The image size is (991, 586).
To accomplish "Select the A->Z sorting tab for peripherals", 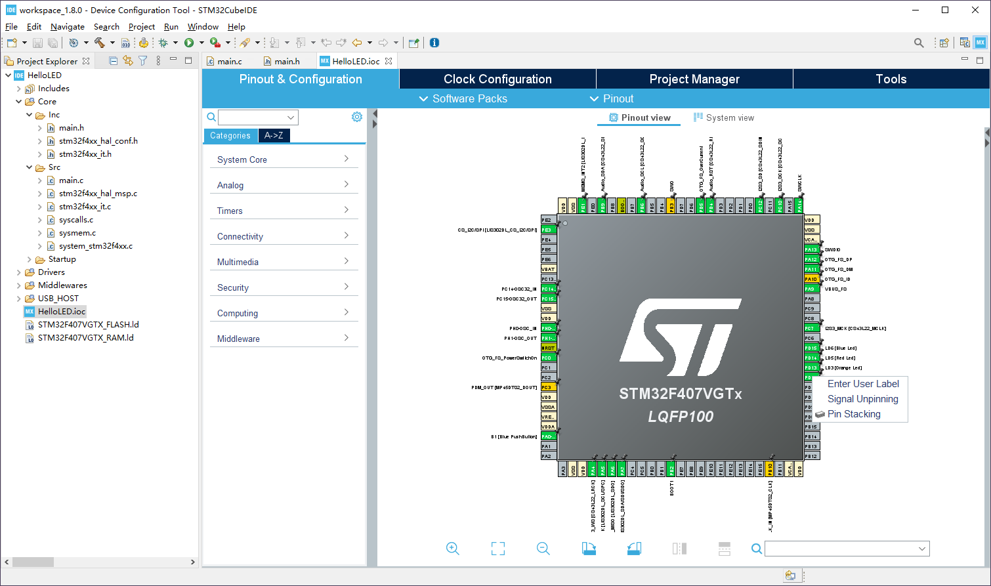I will tap(274, 135).
